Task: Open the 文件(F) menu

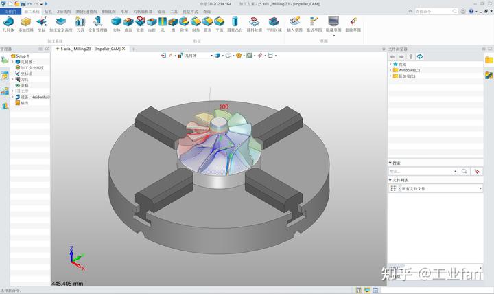Action: tap(10, 12)
